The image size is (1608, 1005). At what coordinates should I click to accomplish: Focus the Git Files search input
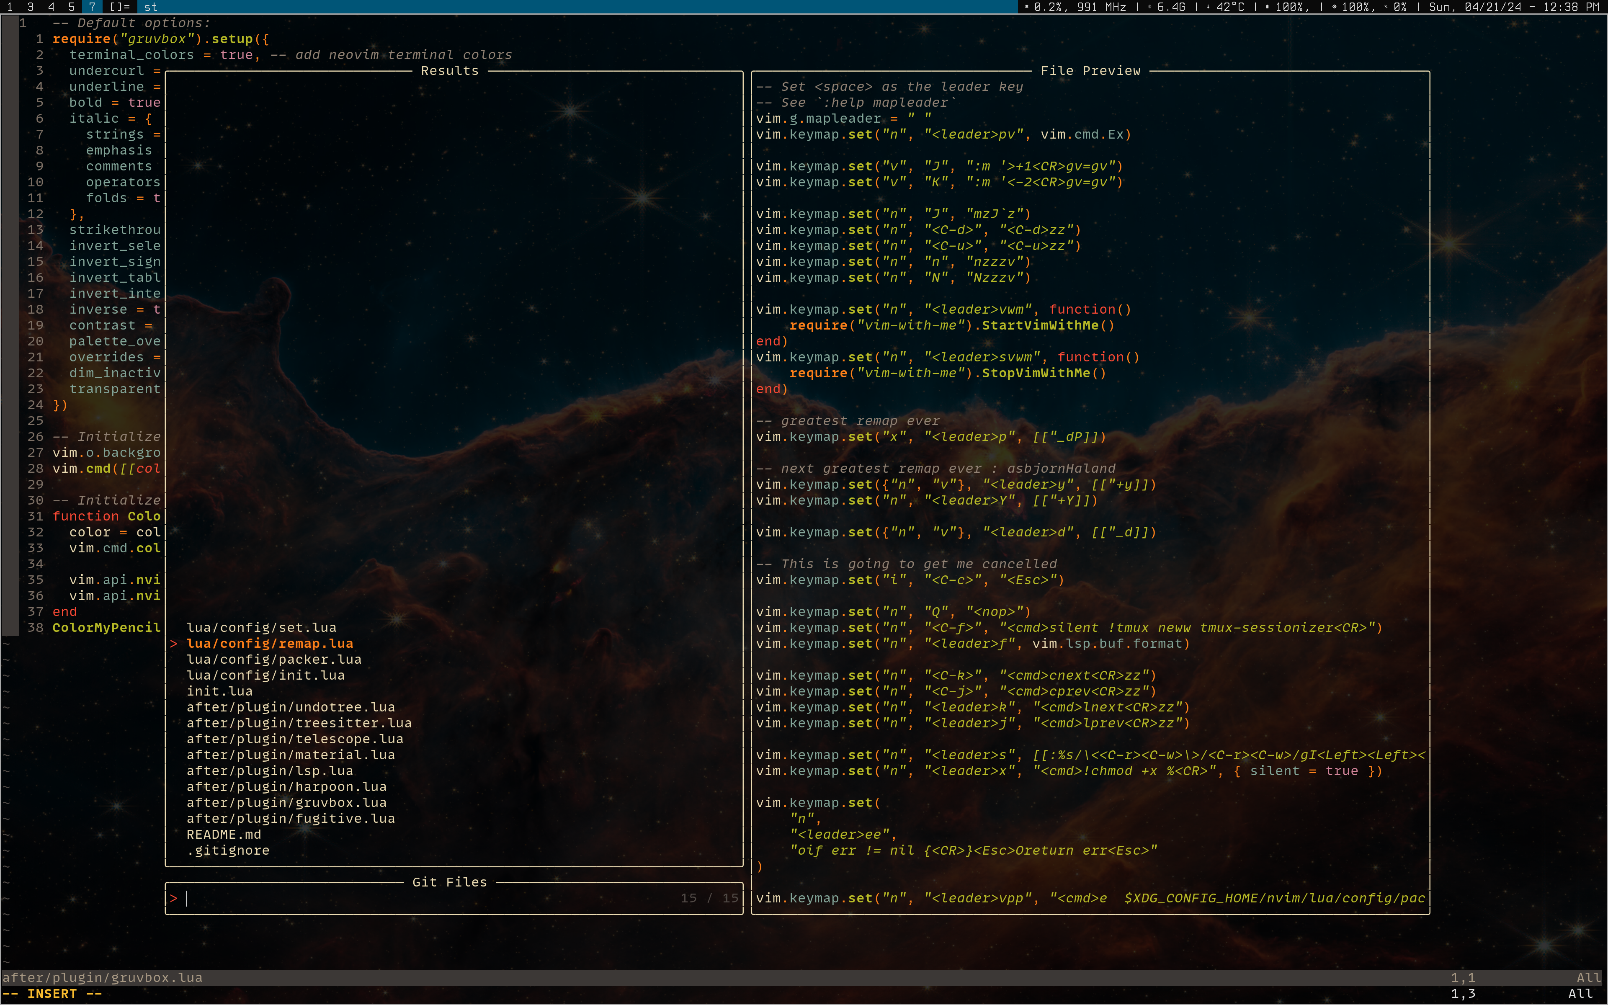(425, 898)
